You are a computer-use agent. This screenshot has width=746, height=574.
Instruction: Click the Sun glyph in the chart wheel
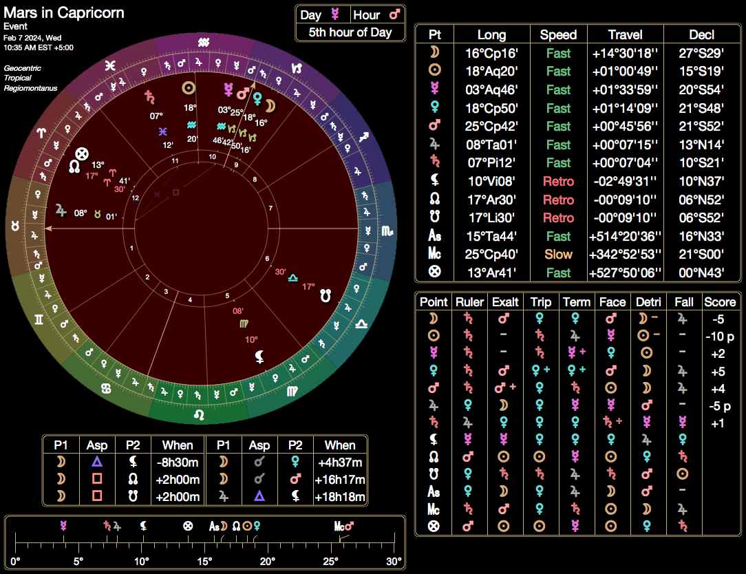[x=188, y=88]
